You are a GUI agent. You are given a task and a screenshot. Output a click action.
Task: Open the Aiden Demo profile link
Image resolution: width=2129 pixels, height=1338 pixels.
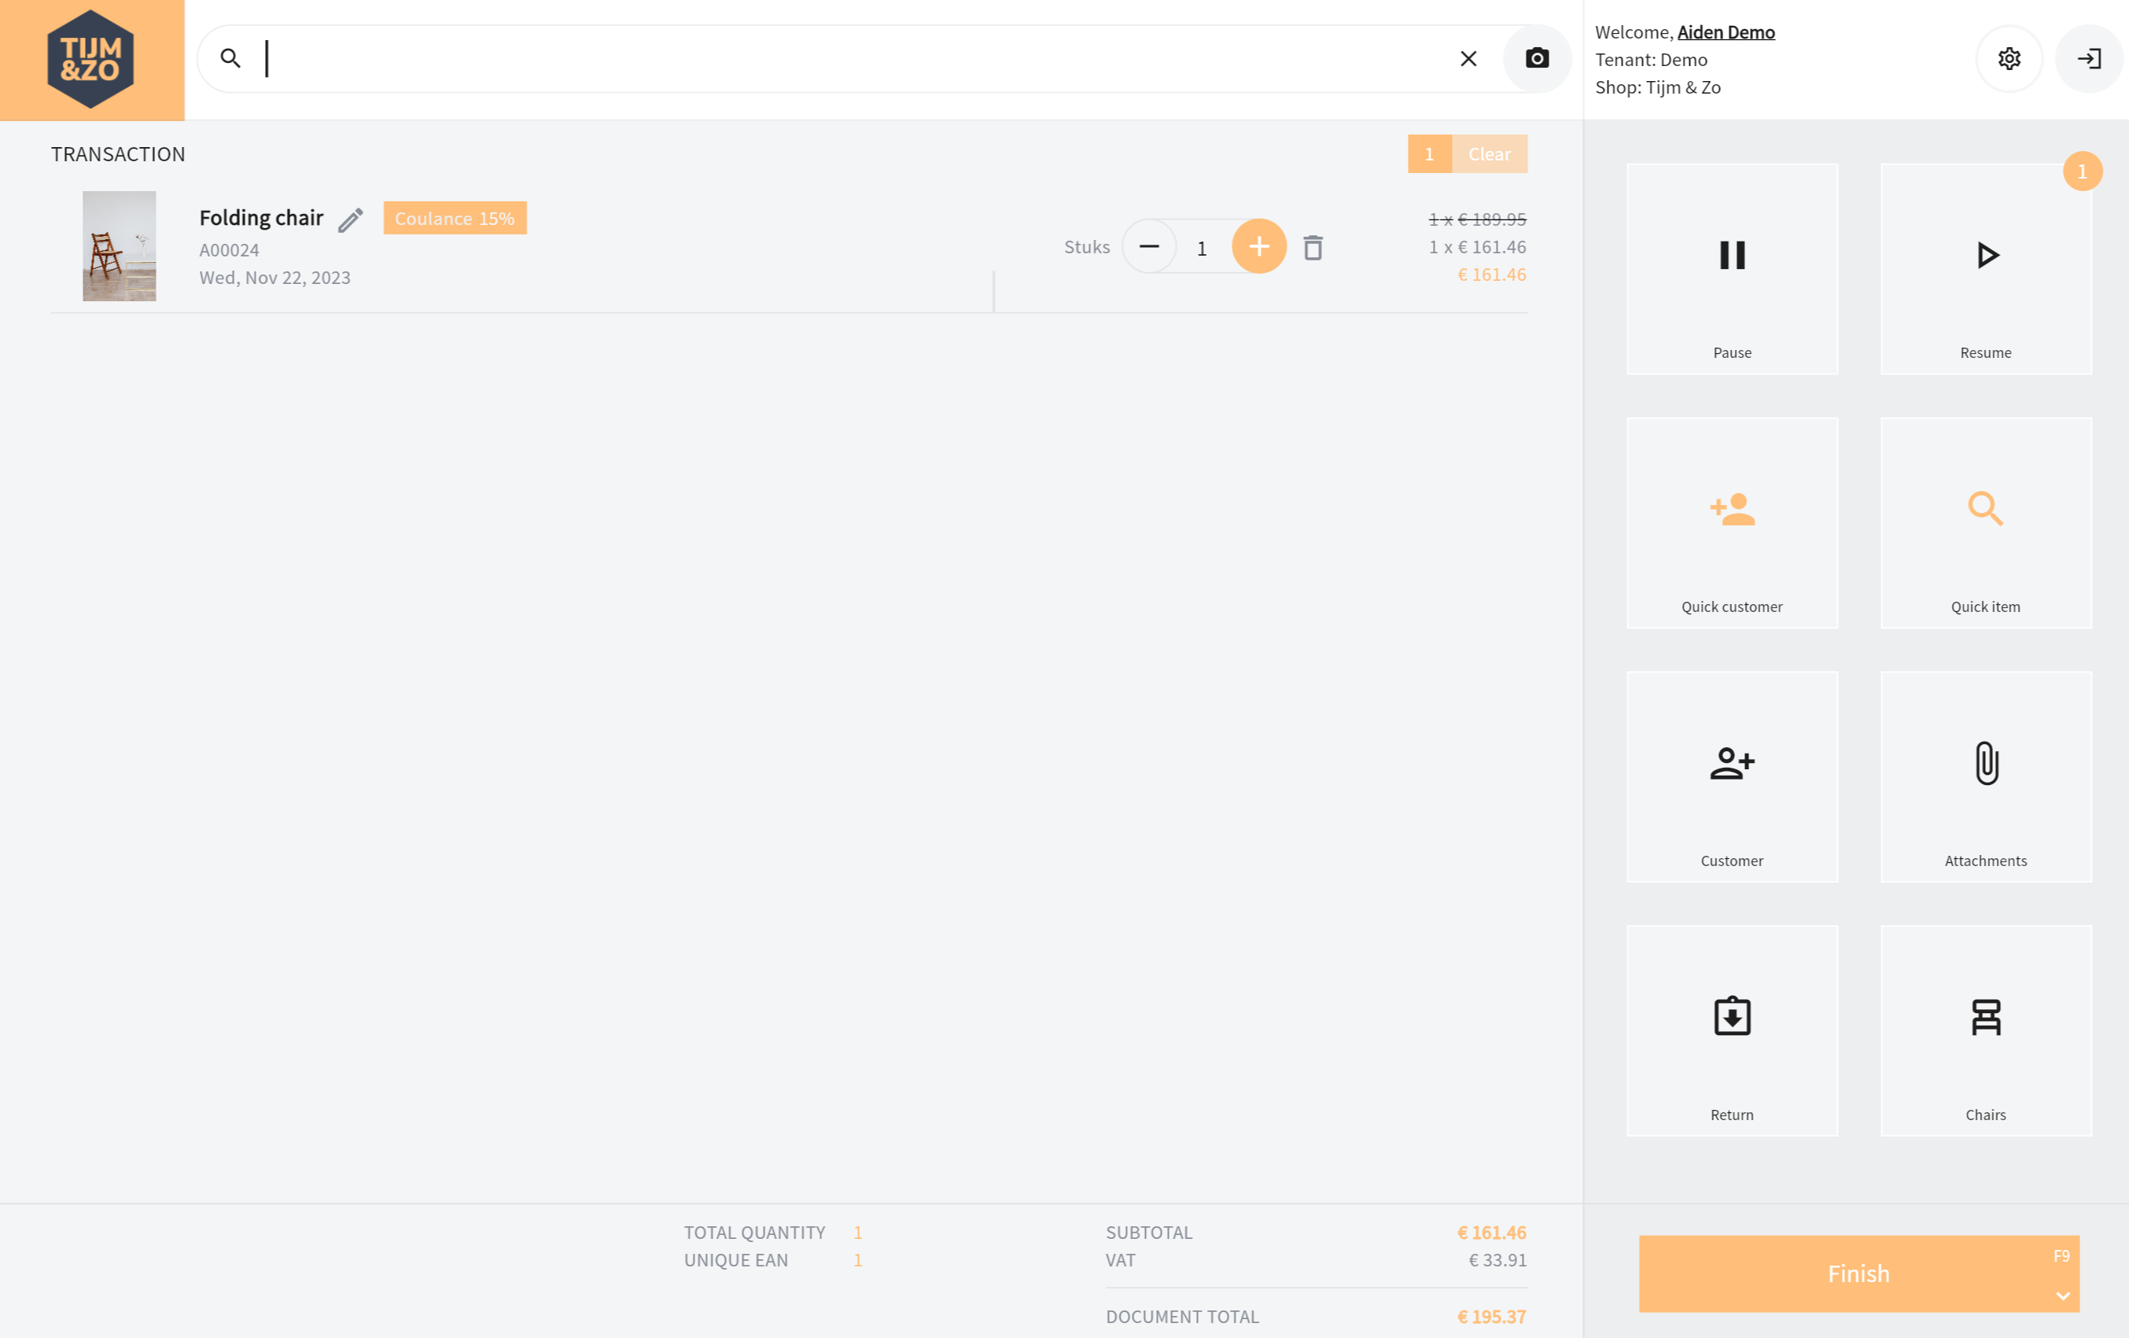[x=1725, y=31]
